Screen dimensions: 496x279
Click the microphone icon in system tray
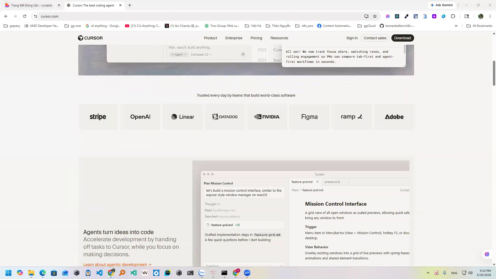tap(445, 273)
